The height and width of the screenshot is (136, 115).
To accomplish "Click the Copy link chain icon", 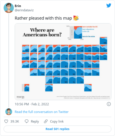I will point(46,121).
